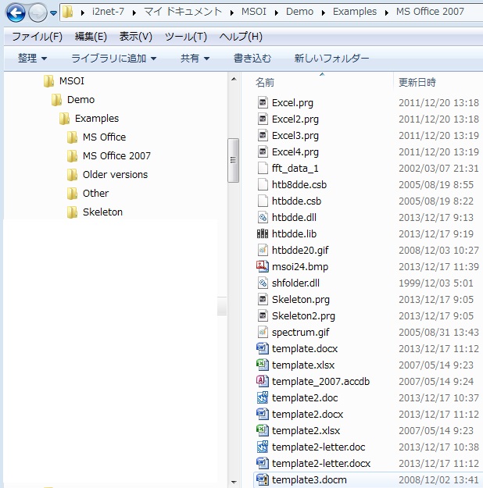
Task: Select htbdde.csb file name
Action: point(296,201)
